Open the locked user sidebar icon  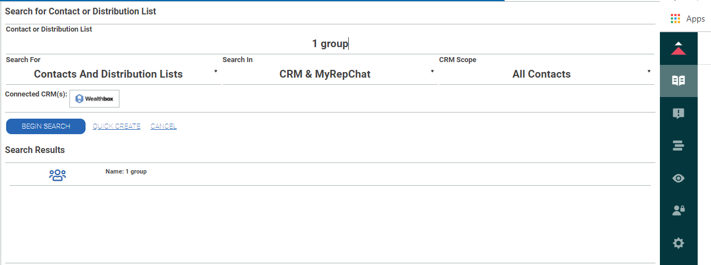(678, 210)
